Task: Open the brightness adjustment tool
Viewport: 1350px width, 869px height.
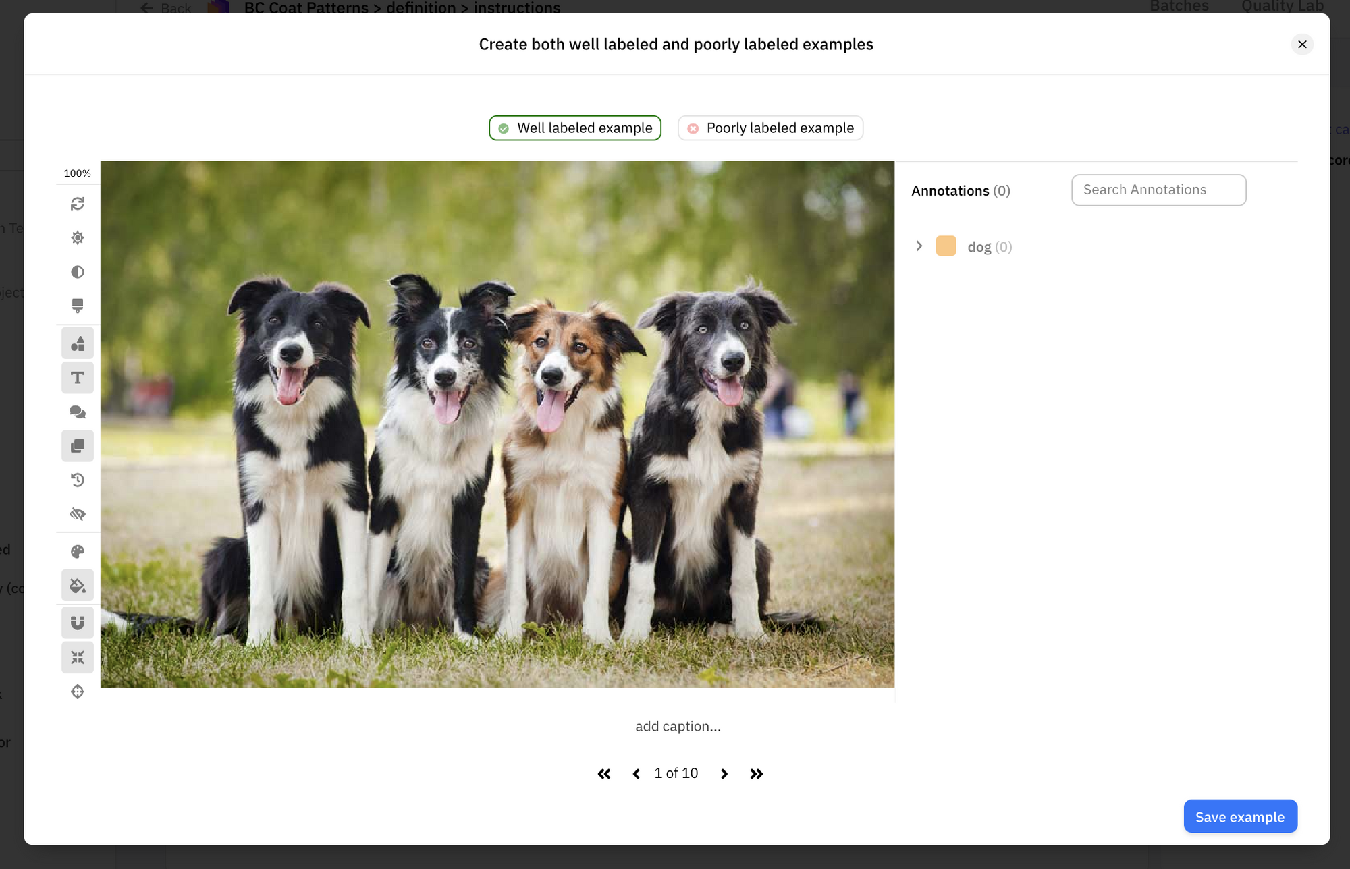Action: click(78, 238)
